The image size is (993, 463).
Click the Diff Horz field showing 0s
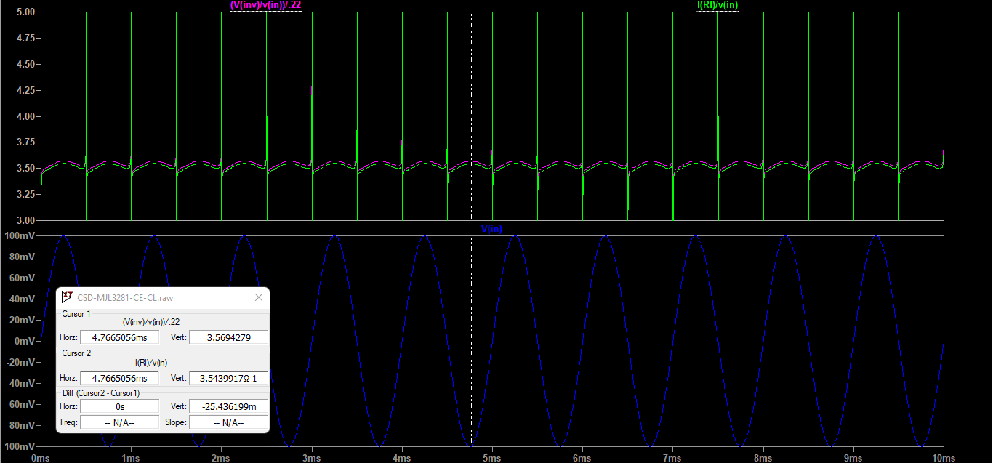119,407
